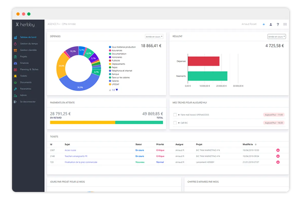Click the Aujourd'hui - 16:30 badge
The width and height of the screenshot is (305, 200).
[274, 123]
